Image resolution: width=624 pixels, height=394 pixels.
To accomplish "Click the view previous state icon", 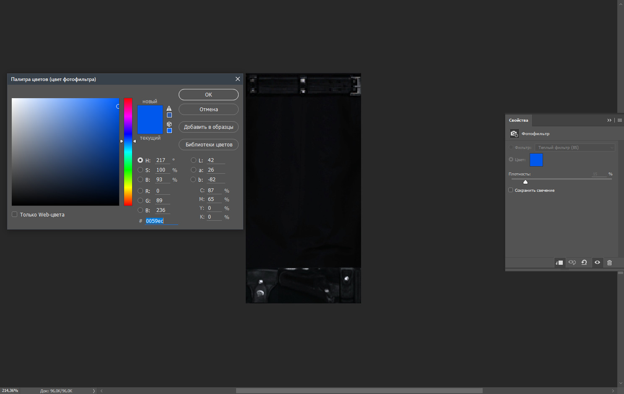I will click(x=572, y=263).
